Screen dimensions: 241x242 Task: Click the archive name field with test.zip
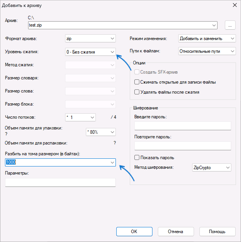(x=122, y=25)
